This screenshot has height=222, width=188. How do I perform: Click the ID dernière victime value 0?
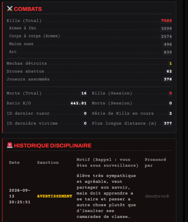(85, 123)
